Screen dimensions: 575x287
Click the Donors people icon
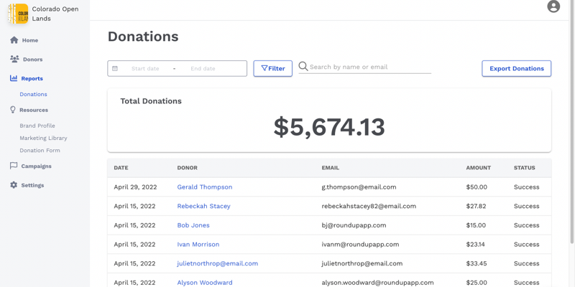pos(14,60)
